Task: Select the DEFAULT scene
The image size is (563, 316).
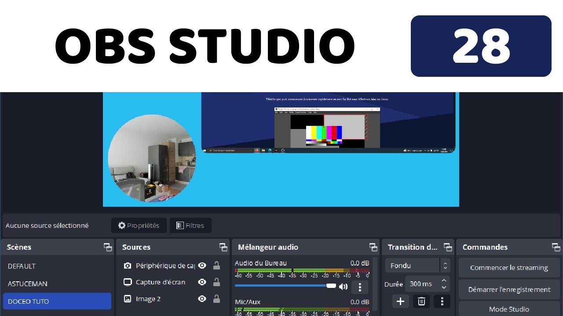Action: 57,266
